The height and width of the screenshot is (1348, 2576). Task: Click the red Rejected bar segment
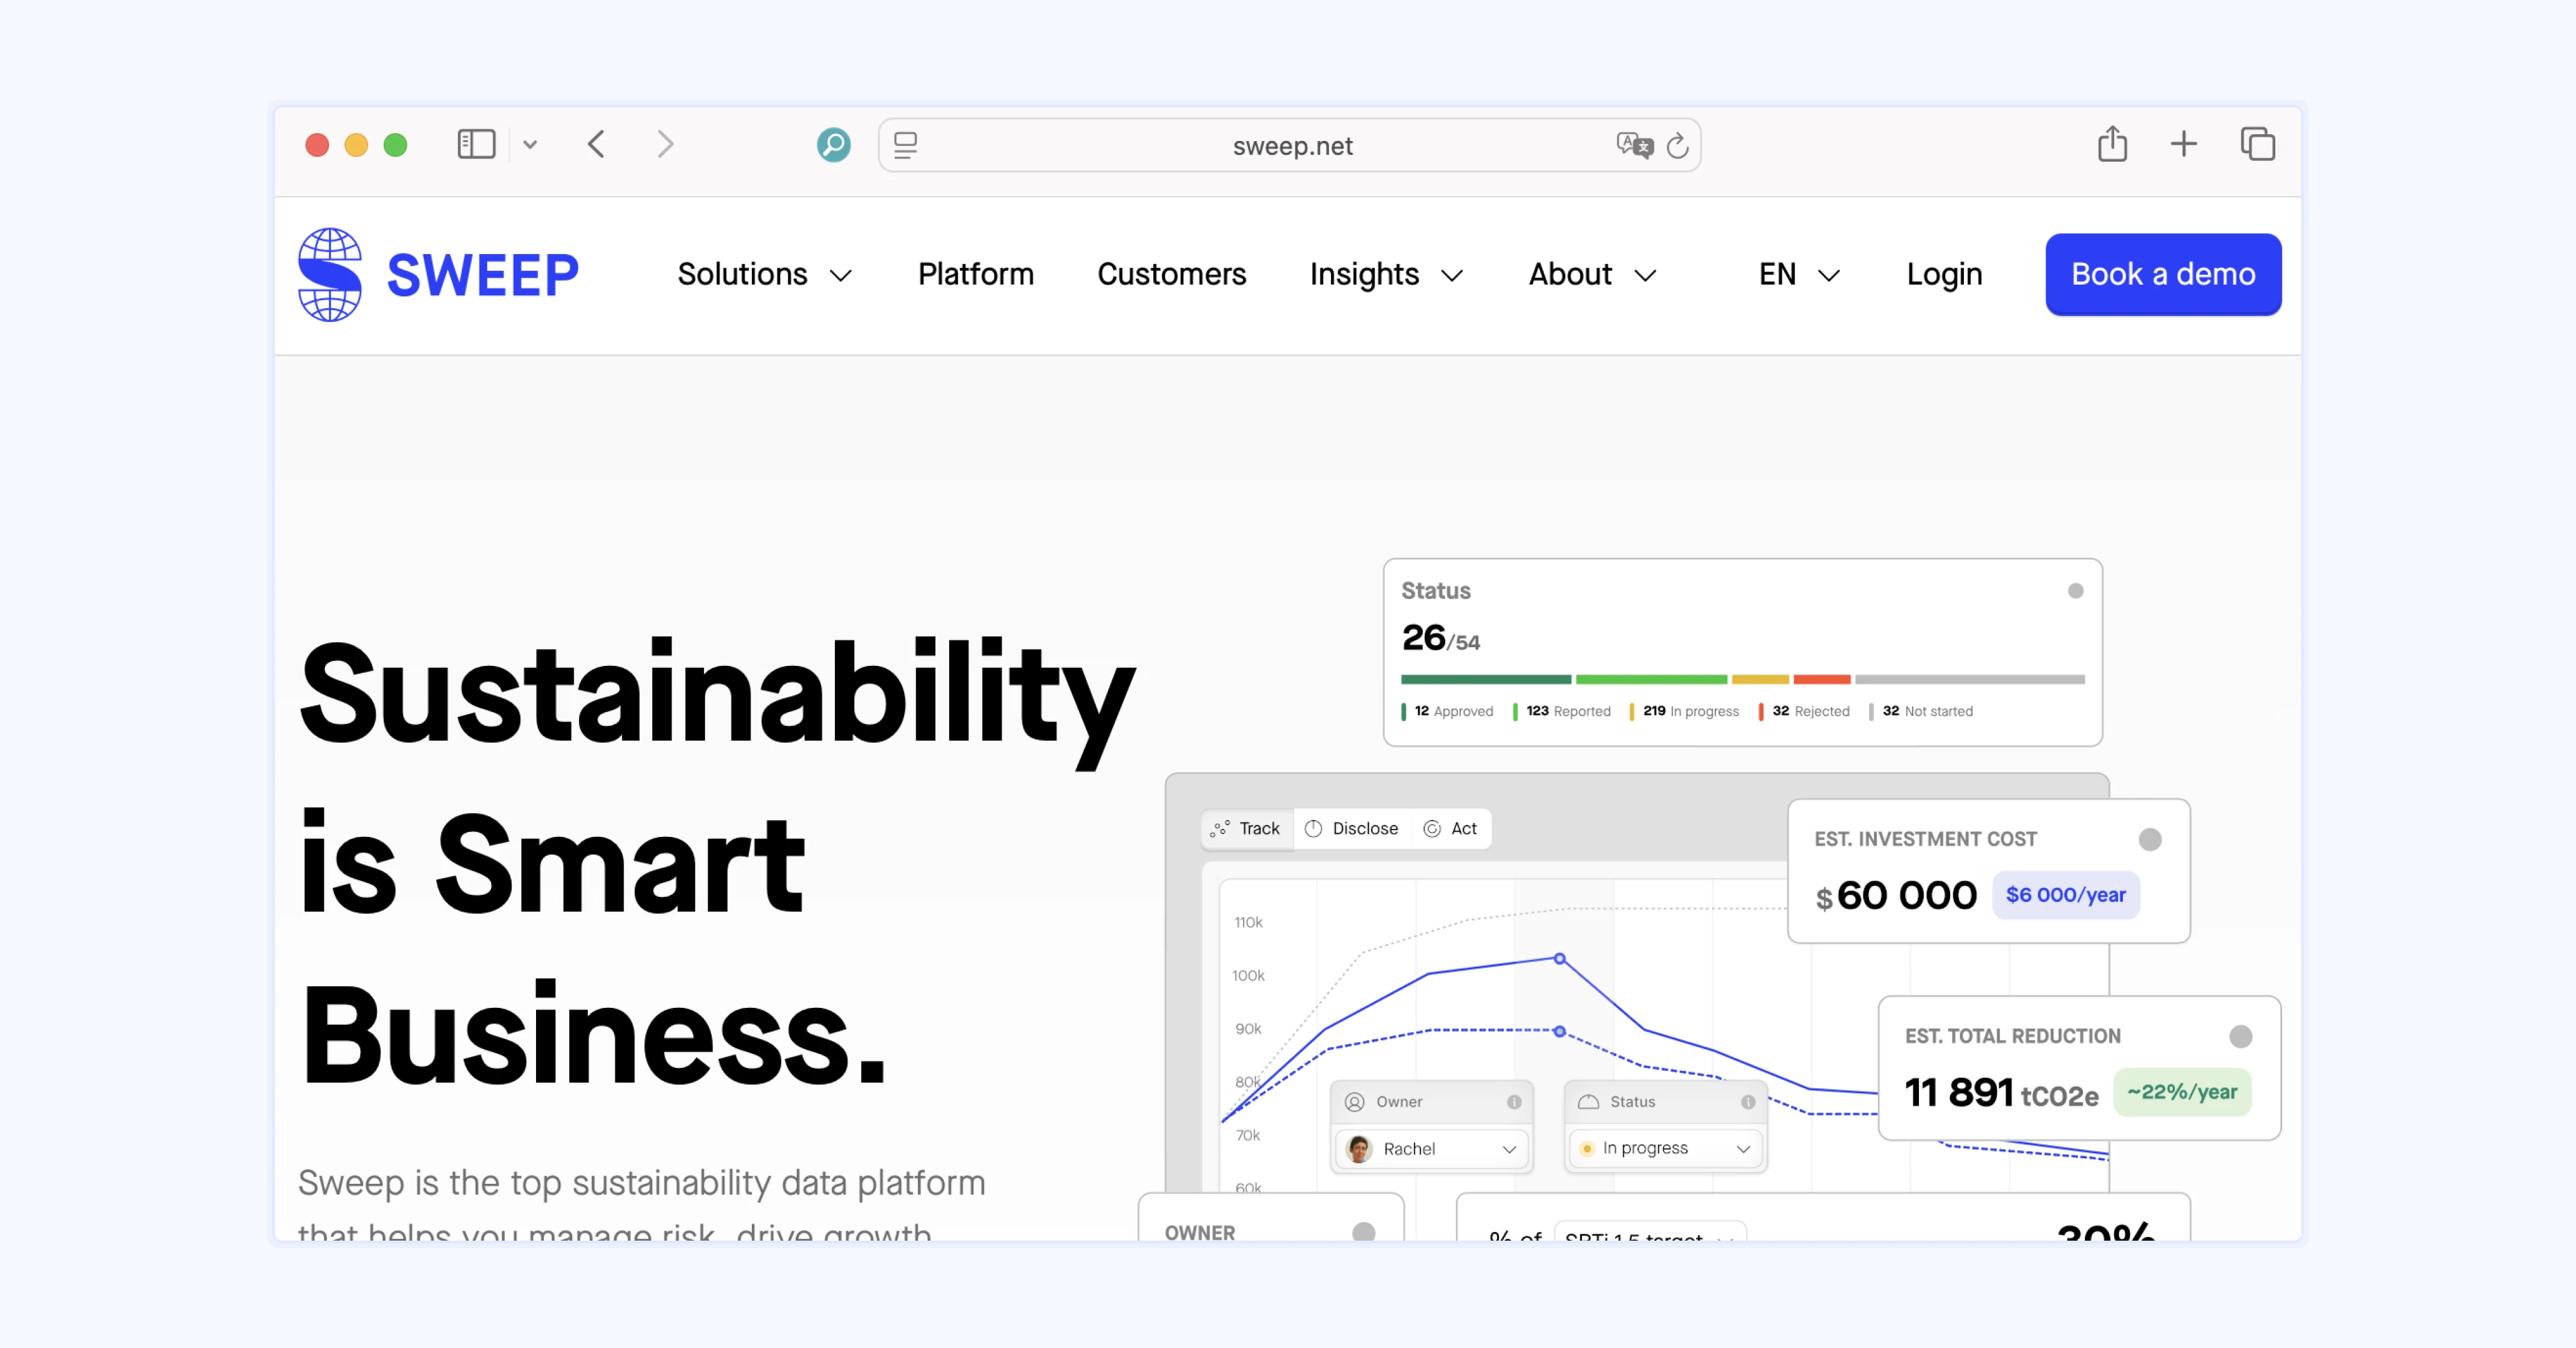click(1822, 679)
